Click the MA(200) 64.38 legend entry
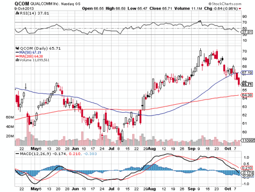Image resolution: width=255 pixels, height=192 pixels. (x=29, y=56)
